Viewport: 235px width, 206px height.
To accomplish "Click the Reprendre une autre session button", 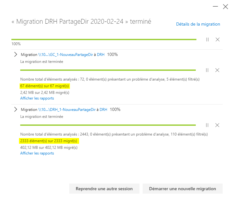I will coord(104,189).
